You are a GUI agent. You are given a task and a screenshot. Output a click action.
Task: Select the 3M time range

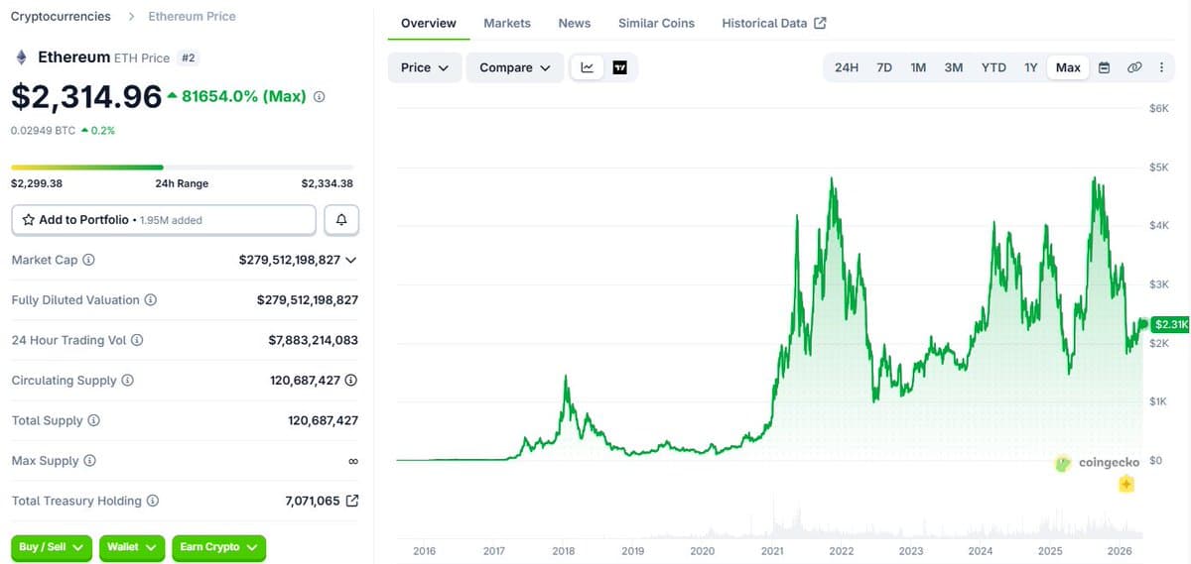tap(954, 67)
